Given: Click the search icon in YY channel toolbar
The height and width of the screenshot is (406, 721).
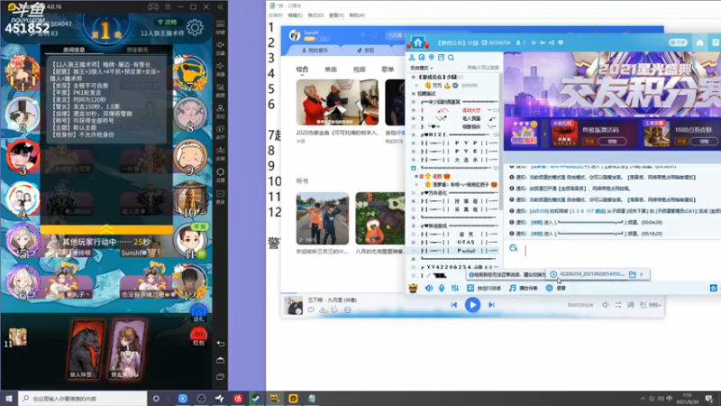Looking at the screenshot, I should tap(452, 58).
